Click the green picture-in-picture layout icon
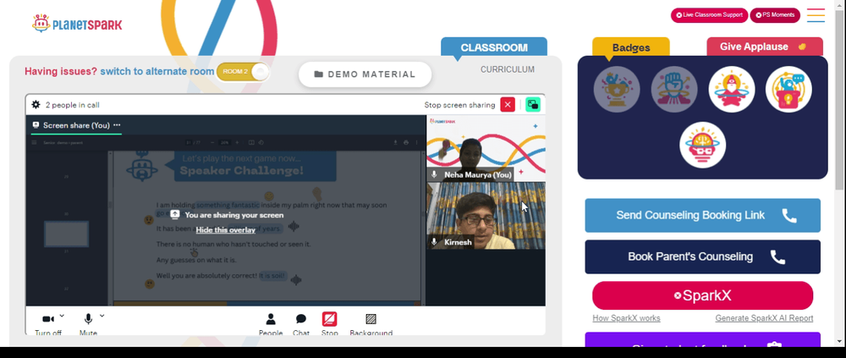 tap(533, 105)
